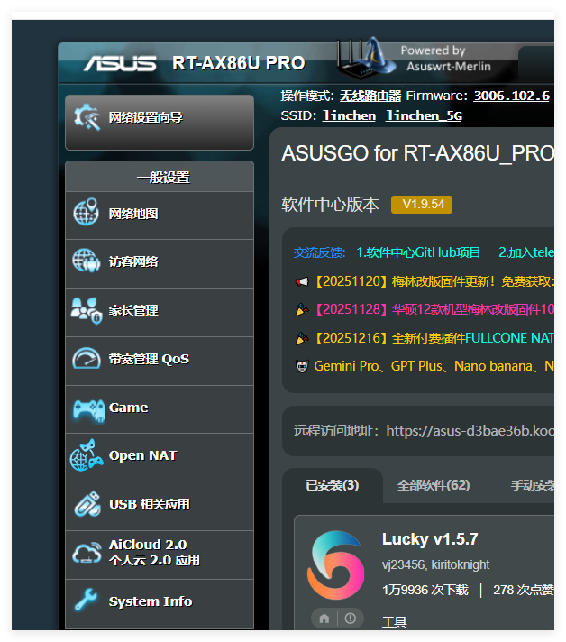Click the Lucky plugin home icon
This screenshot has width=566, height=642.
point(324,618)
